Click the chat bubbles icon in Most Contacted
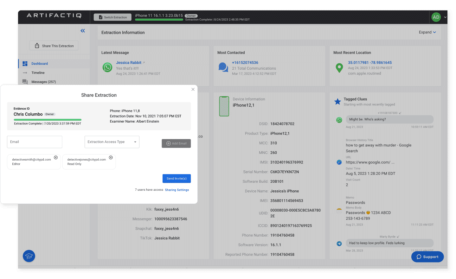This screenshot has width=456, height=279. point(223,67)
